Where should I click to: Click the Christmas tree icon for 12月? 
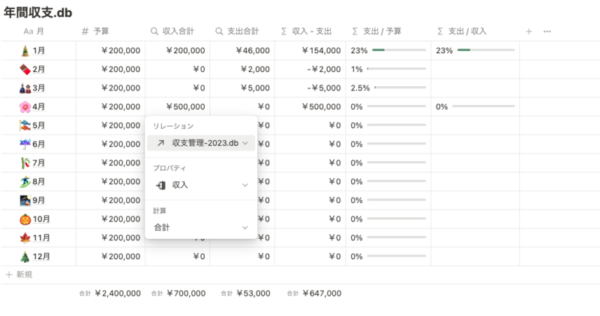pos(25,256)
